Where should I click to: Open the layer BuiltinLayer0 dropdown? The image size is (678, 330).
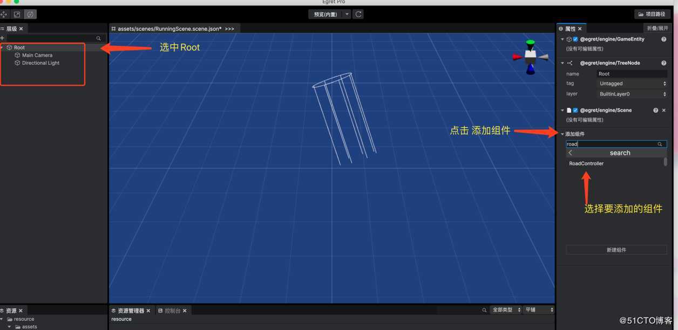[x=632, y=94]
